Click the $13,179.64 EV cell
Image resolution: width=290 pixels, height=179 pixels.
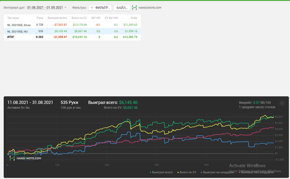point(80,25)
